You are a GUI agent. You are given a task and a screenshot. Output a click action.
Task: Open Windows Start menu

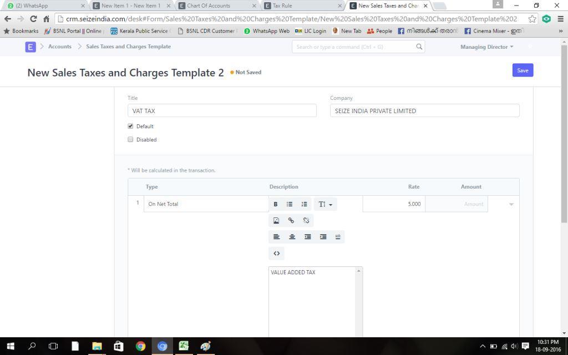click(11, 346)
